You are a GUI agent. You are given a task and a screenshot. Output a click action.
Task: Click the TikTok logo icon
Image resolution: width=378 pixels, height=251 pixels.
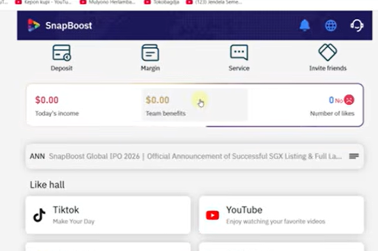point(39,215)
